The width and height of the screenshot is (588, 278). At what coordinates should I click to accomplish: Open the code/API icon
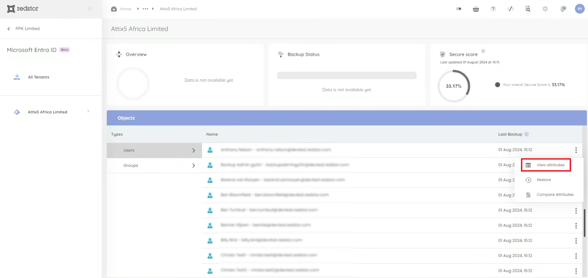[510, 9]
